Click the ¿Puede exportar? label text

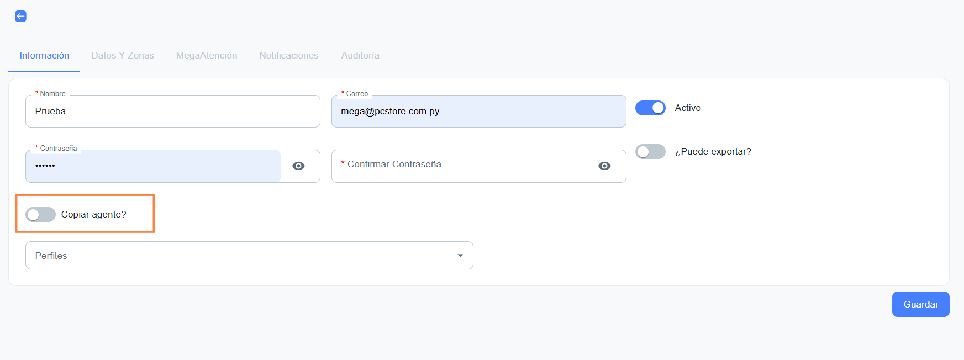tap(713, 152)
